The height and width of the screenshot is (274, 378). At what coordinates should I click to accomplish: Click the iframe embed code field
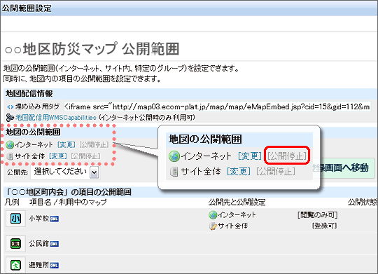click(x=217, y=107)
